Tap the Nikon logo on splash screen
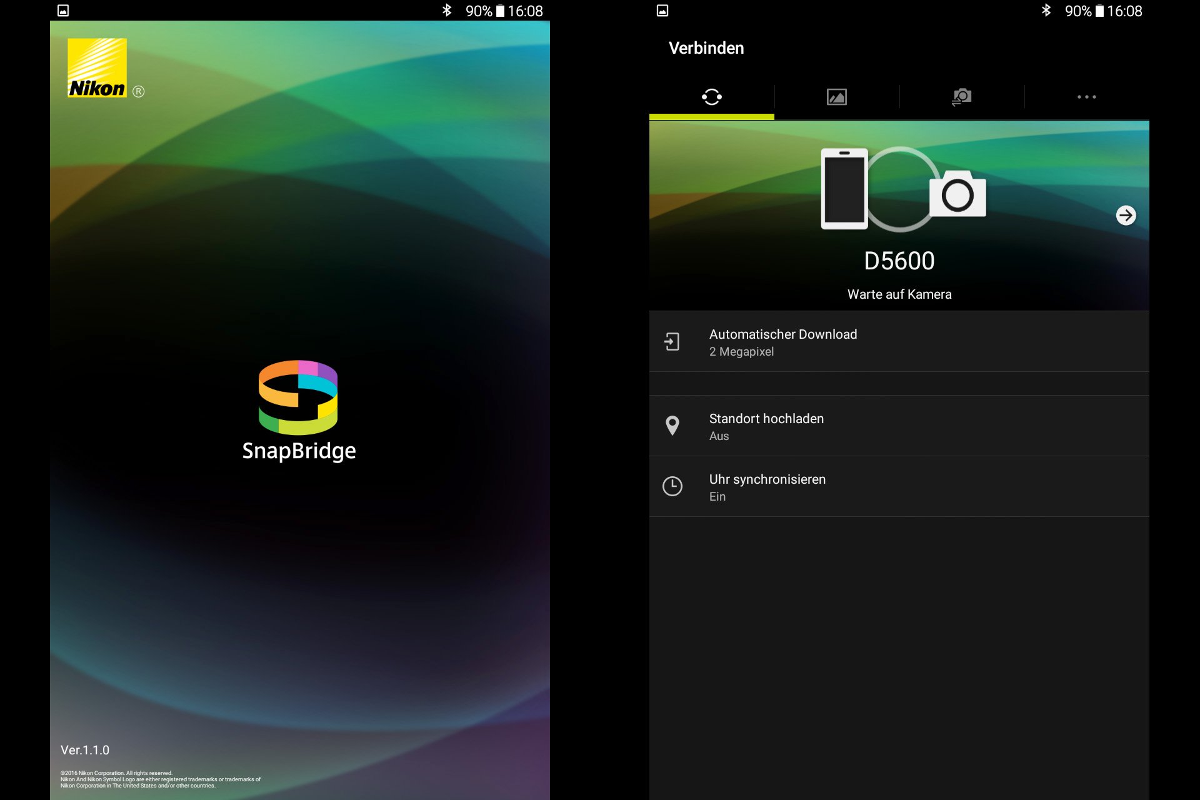The image size is (1200, 800). pyautogui.click(x=97, y=68)
